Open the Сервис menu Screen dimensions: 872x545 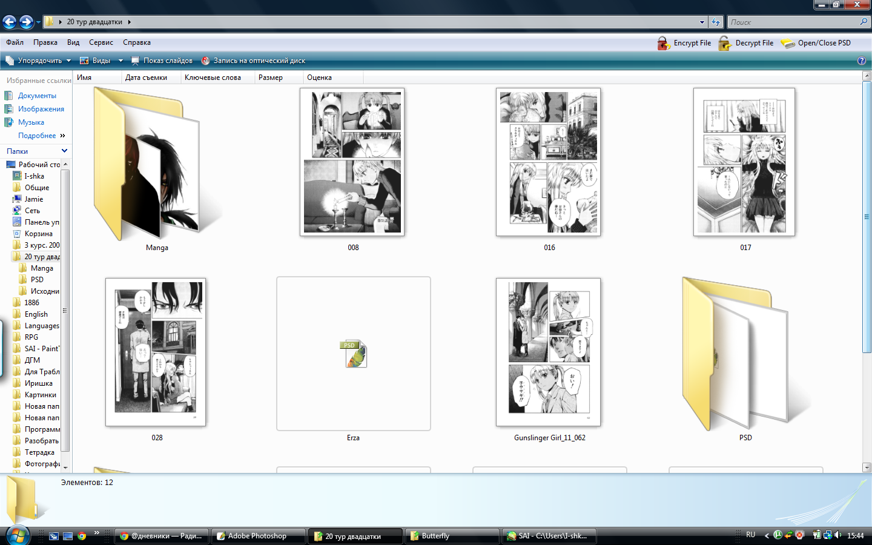[x=101, y=42]
